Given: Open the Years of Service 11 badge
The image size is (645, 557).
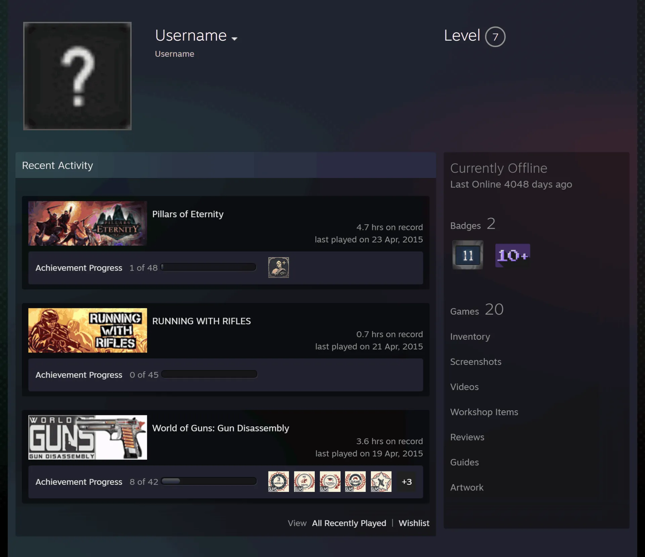Looking at the screenshot, I should click(468, 255).
